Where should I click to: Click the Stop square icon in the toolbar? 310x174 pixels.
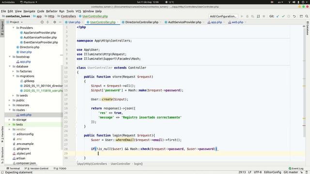(x=263, y=16)
